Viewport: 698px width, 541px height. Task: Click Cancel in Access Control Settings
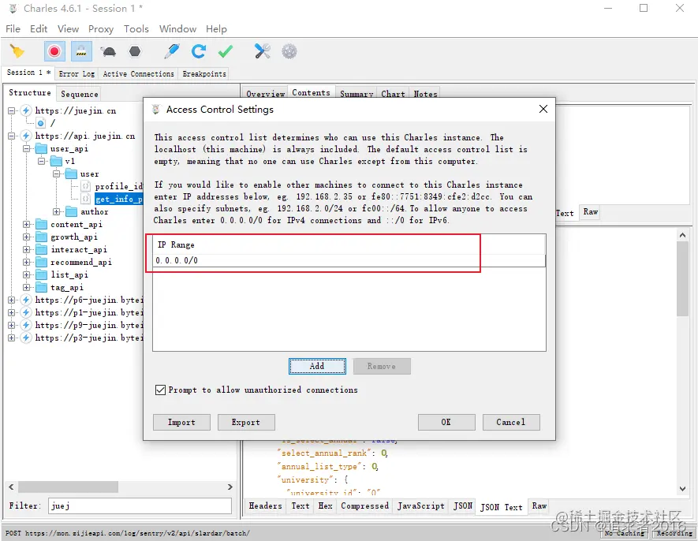[511, 422]
